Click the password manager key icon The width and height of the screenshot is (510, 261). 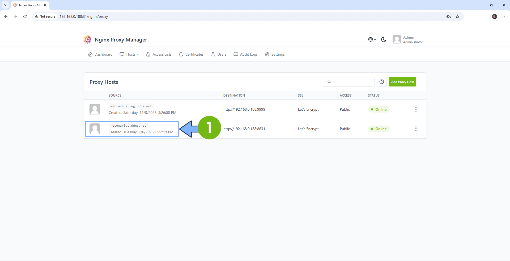pyautogui.click(x=449, y=16)
